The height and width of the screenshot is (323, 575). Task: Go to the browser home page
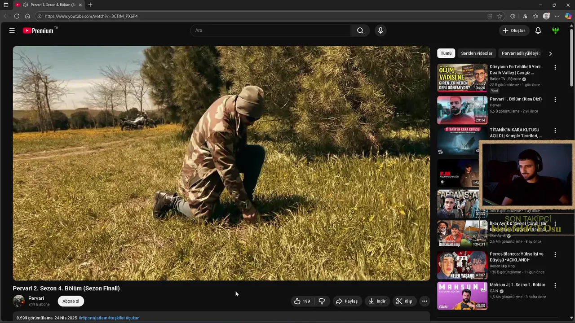coord(27,16)
